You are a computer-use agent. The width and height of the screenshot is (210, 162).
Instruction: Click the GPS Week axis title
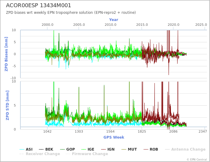point(114,137)
